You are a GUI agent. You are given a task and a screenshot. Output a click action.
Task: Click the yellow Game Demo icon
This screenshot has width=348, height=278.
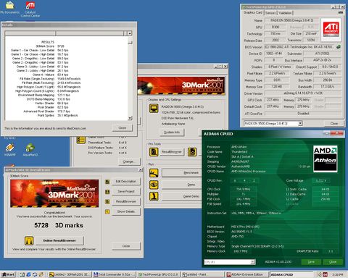(154, 196)
